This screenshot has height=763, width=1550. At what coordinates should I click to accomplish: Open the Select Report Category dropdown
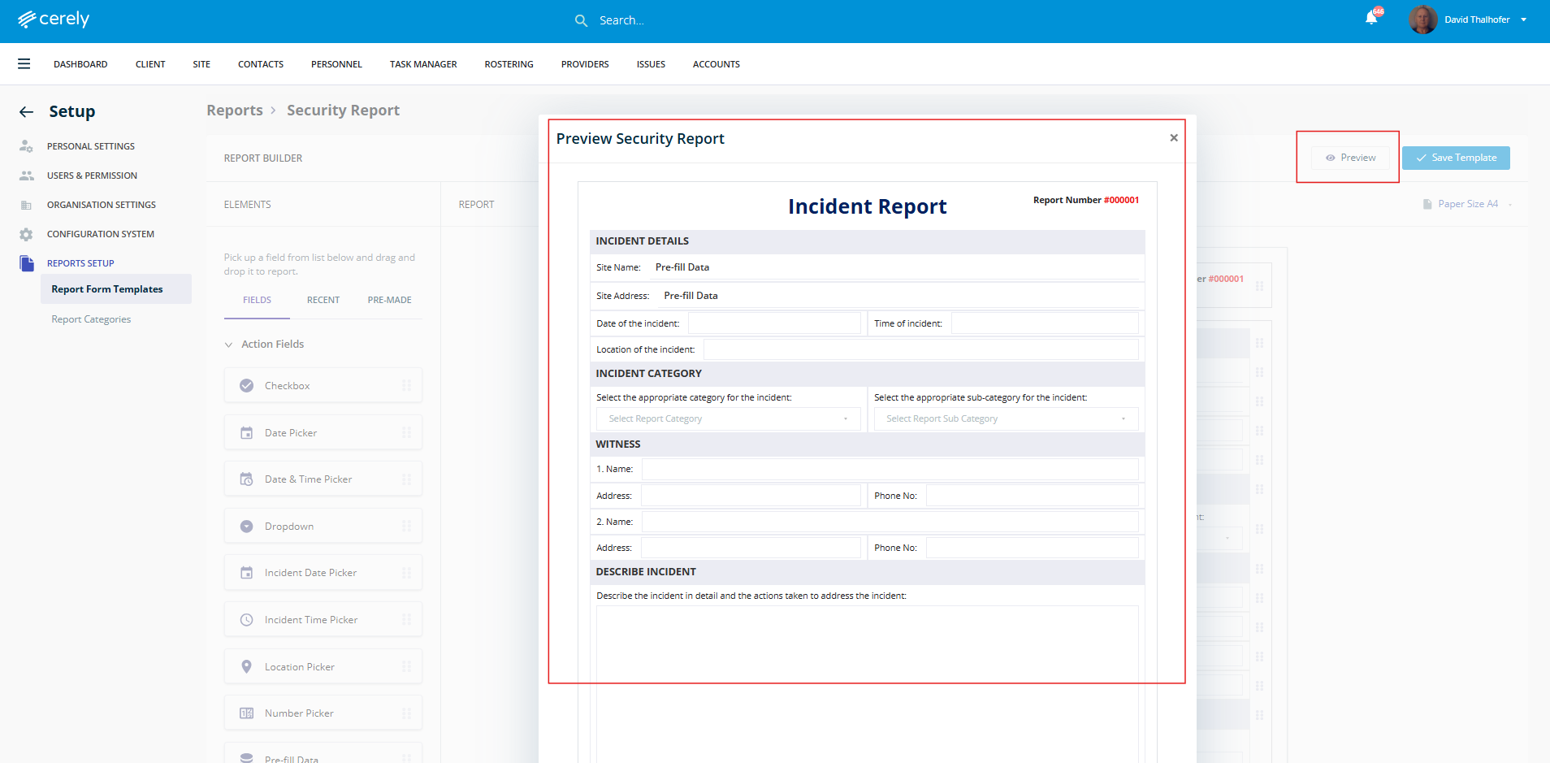click(x=727, y=419)
